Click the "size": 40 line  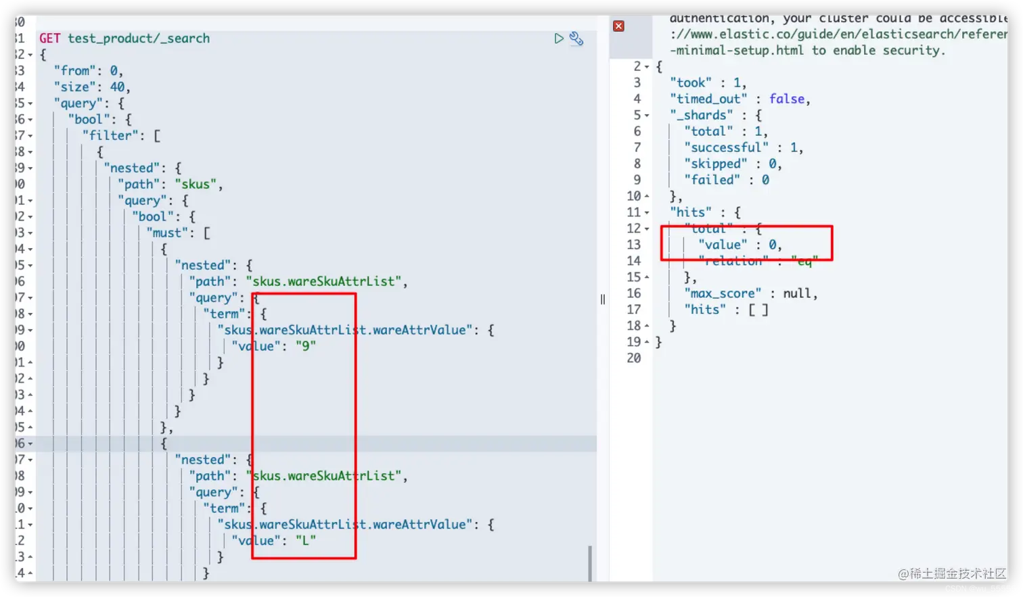point(92,87)
